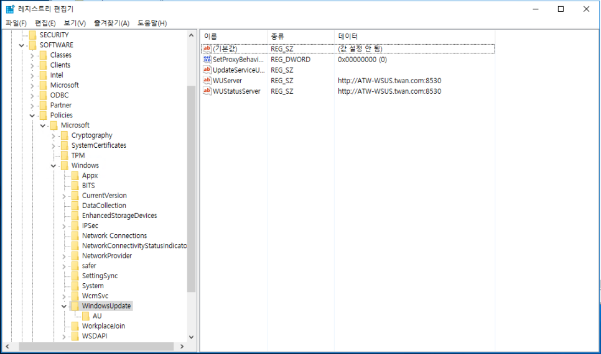The image size is (601, 354).
Task: Click the REG_DWORD type cell
Action: pyautogui.click(x=291, y=60)
